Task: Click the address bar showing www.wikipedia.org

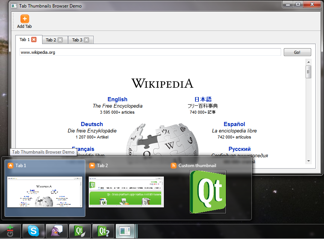Action: 150,52
